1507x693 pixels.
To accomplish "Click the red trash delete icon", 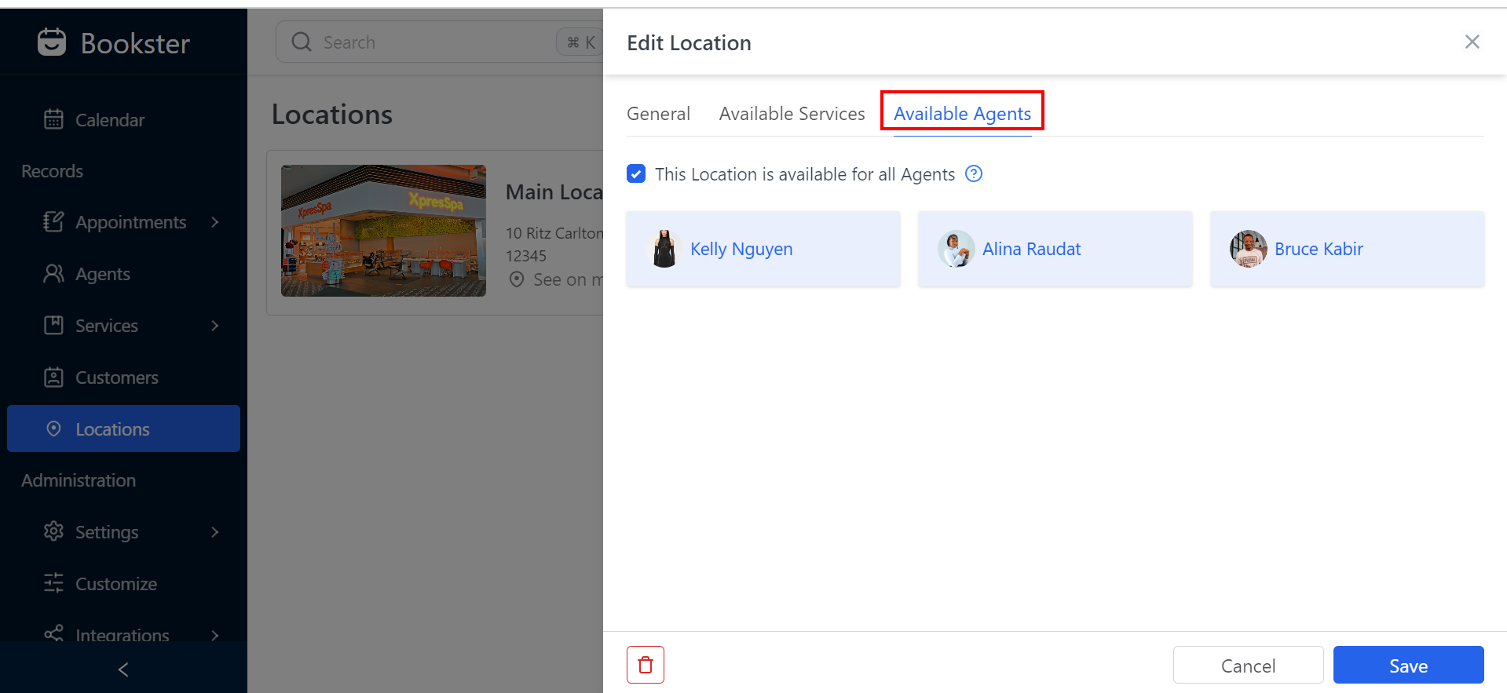I will (645, 665).
